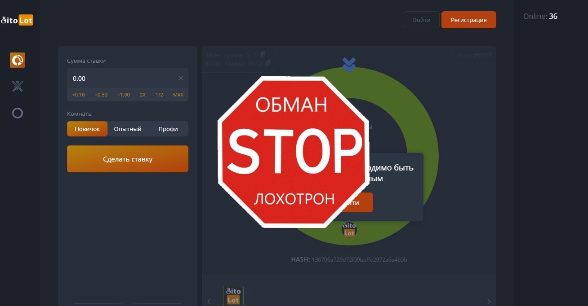Halve the bet with 1/2 option

point(159,95)
